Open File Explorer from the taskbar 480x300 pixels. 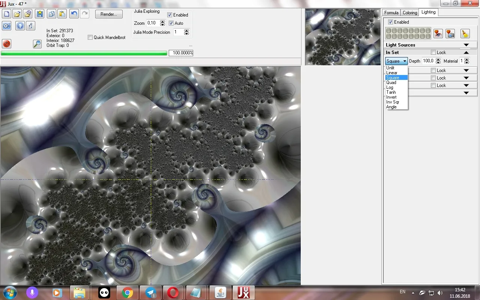(79, 292)
